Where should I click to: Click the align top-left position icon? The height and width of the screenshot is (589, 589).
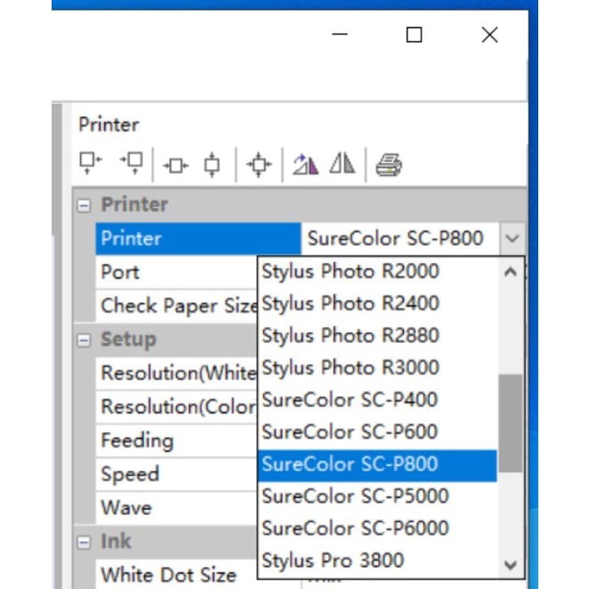pyautogui.click(x=91, y=163)
